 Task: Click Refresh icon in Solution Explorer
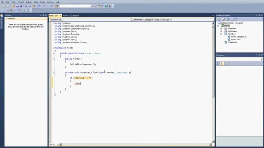click(227, 19)
